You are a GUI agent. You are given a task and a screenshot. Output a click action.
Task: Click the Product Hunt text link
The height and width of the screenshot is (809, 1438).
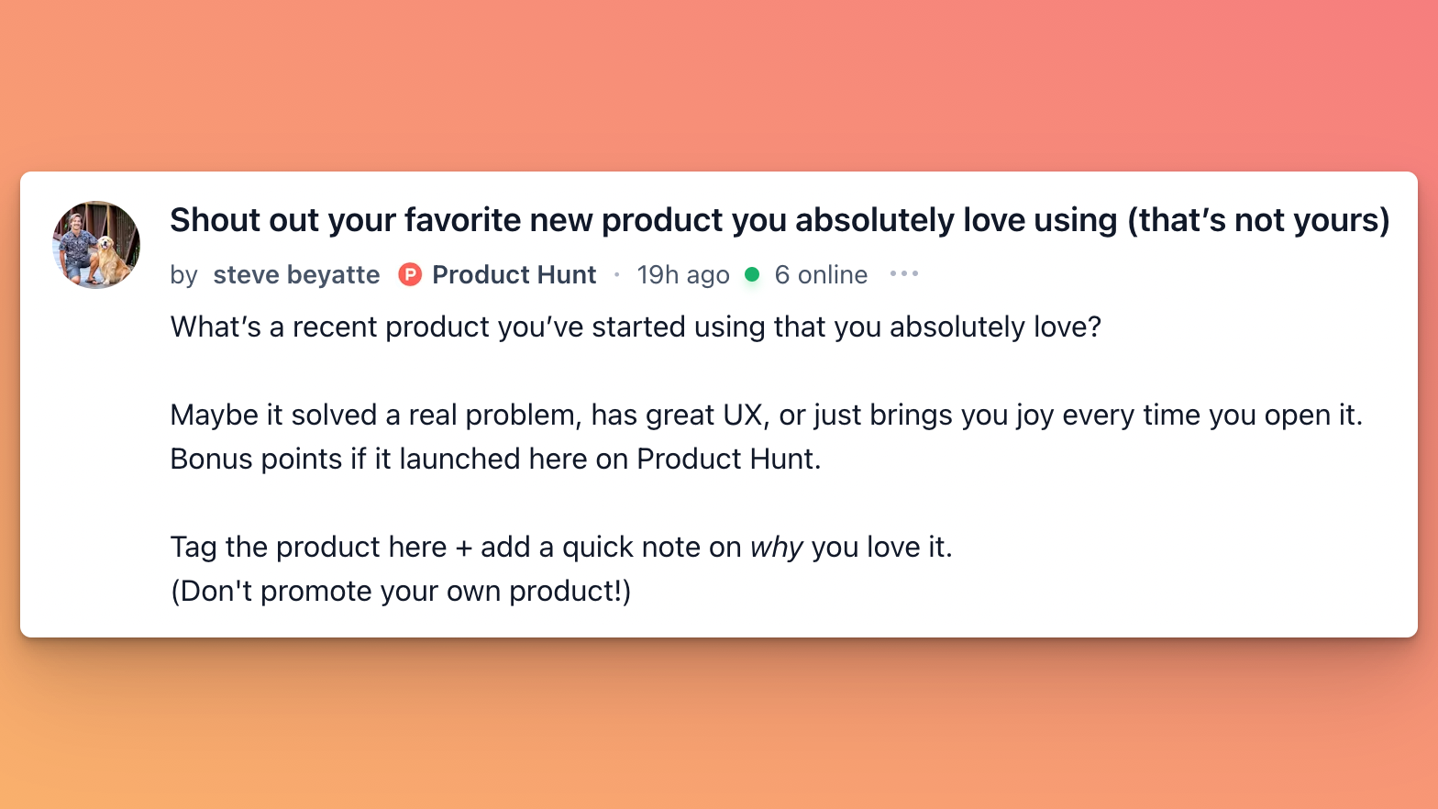(514, 274)
